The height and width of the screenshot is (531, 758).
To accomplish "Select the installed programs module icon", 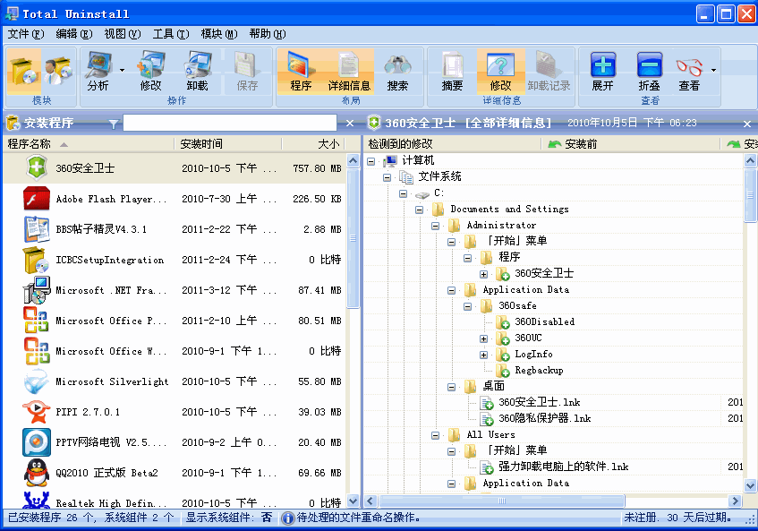I will [x=23, y=71].
